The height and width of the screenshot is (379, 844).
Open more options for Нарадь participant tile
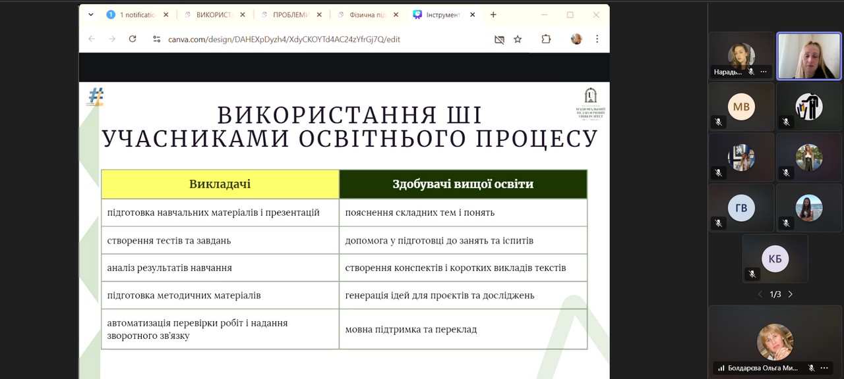[x=764, y=72]
